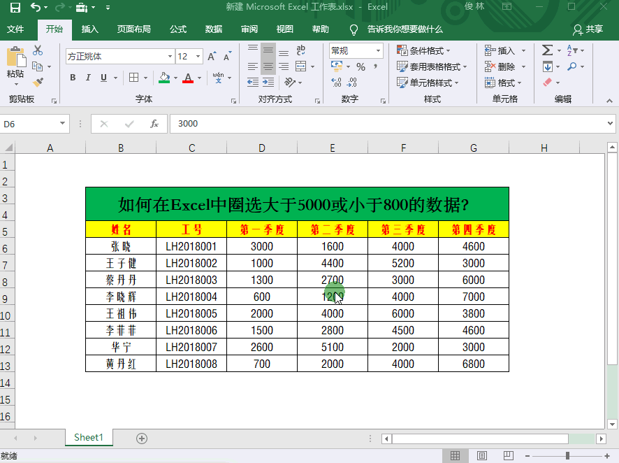Screen dimensions: 619x463
Task: Click the Save icon in title bar
Action: click(x=15, y=8)
